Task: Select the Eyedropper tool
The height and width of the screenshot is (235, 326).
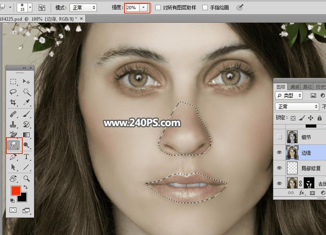Action: click(26, 102)
